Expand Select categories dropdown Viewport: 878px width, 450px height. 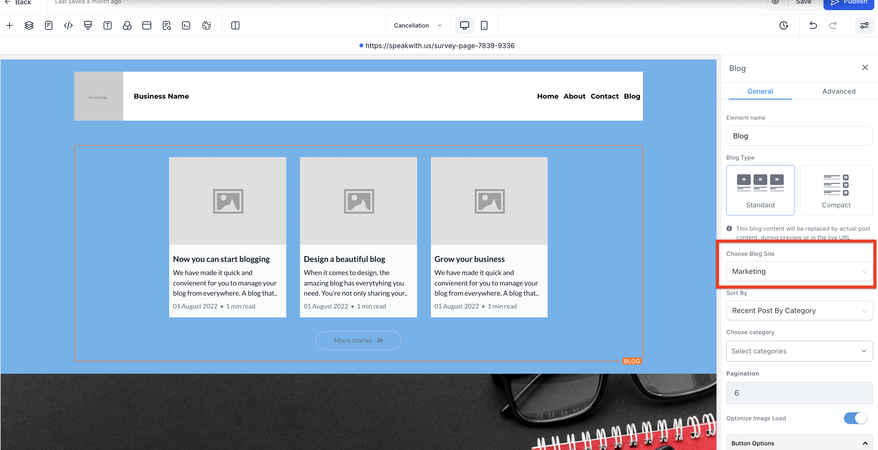[x=799, y=351]
